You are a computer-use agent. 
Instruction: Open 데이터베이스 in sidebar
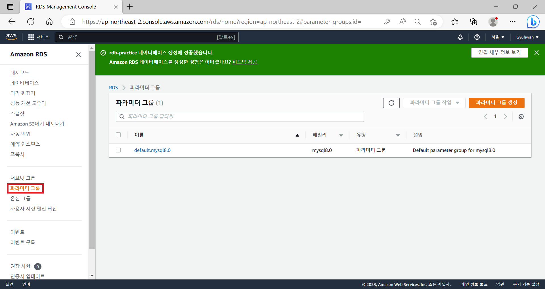25,83
